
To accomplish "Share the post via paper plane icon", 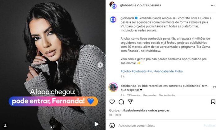I will (x=130, y=102).
